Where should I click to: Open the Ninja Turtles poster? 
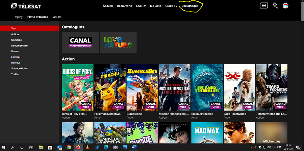(110, 133)
